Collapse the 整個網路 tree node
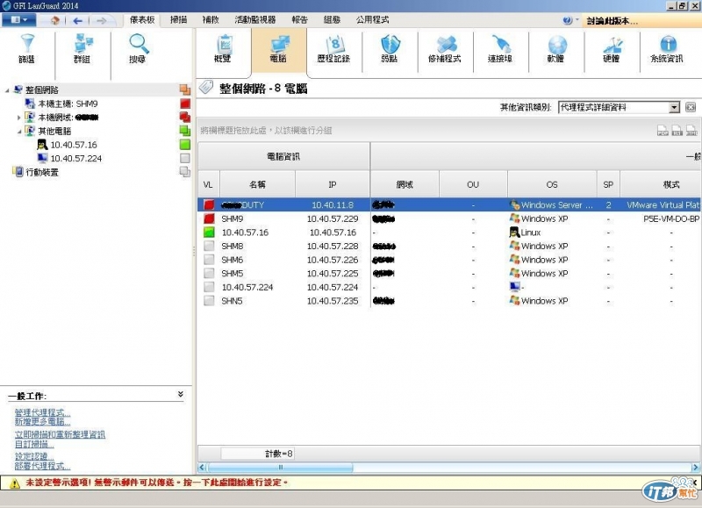 click(7, 90)
